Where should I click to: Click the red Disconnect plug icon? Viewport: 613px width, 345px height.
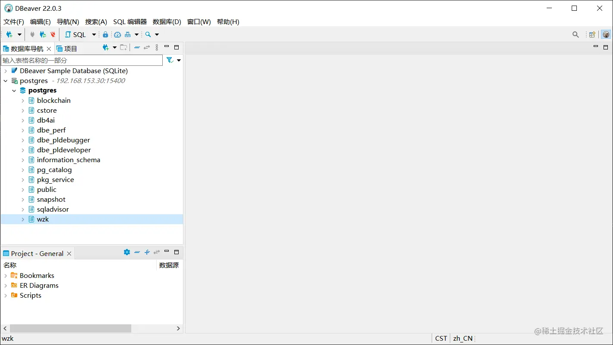[x=53, y=34]
